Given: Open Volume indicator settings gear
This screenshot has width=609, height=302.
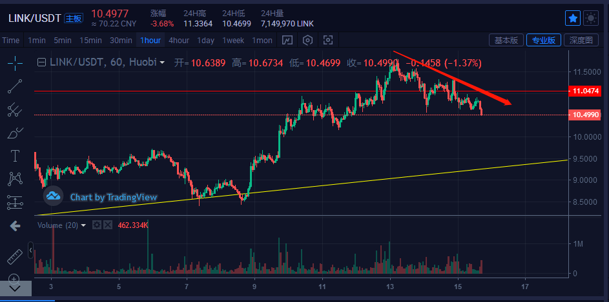Looking at the screenshot, I should tap(97, 225).
